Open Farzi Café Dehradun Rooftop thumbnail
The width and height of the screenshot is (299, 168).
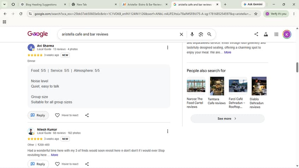(238, 86)
